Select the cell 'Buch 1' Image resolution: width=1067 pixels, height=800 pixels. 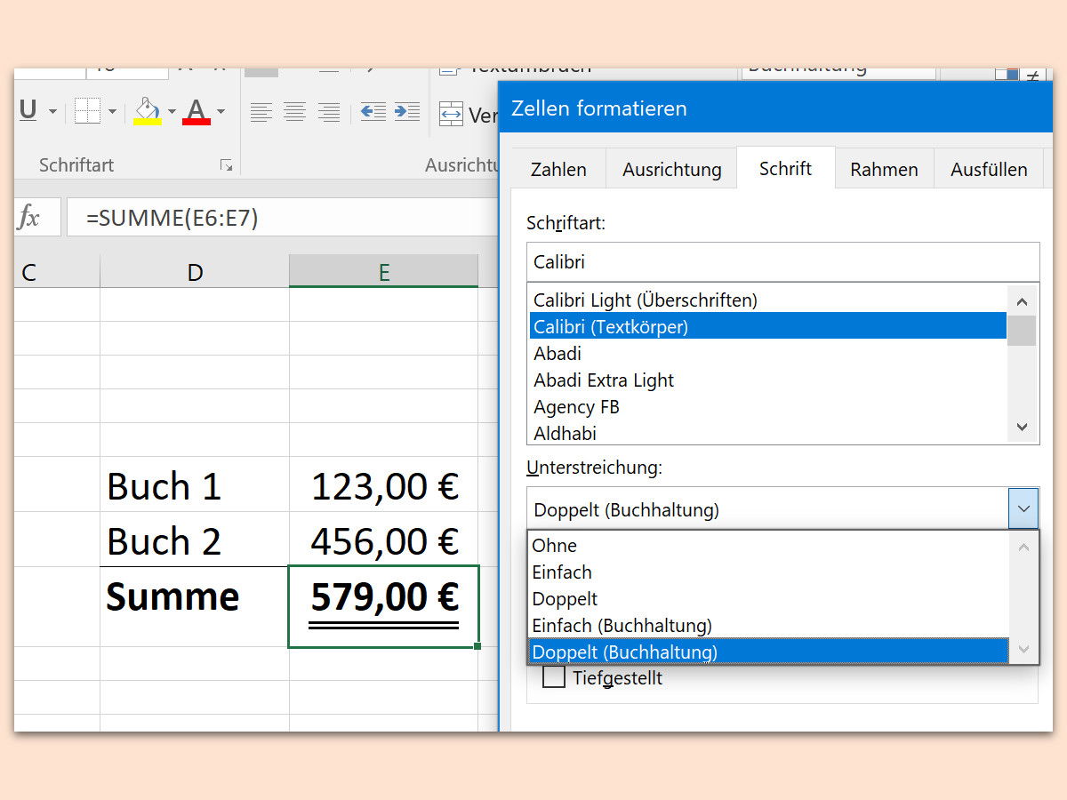[195, 485]
